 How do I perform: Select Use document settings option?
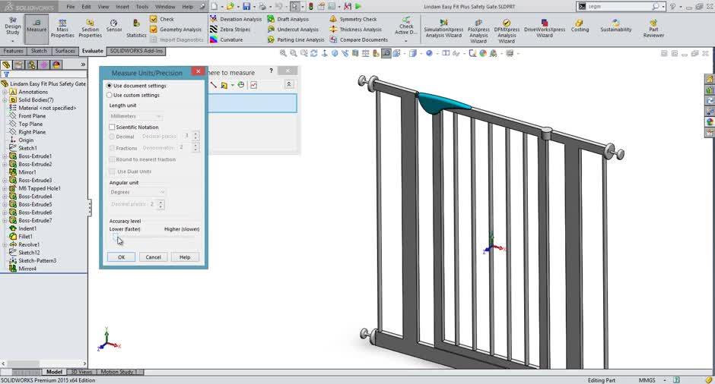point(110,86)
